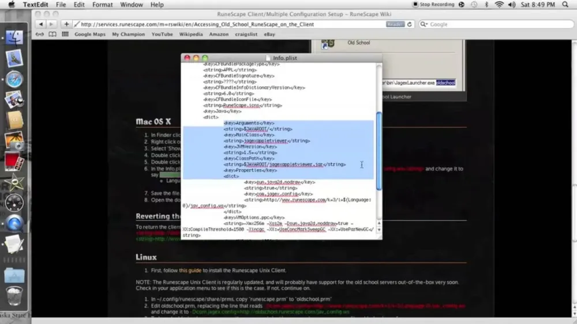Open the Applications folder in Dock
Image resolution: width=577 pixels, height=324 pixels.
pos(14,275)
